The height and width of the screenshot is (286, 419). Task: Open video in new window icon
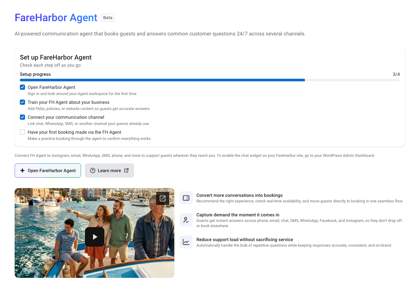coord(163,198)
